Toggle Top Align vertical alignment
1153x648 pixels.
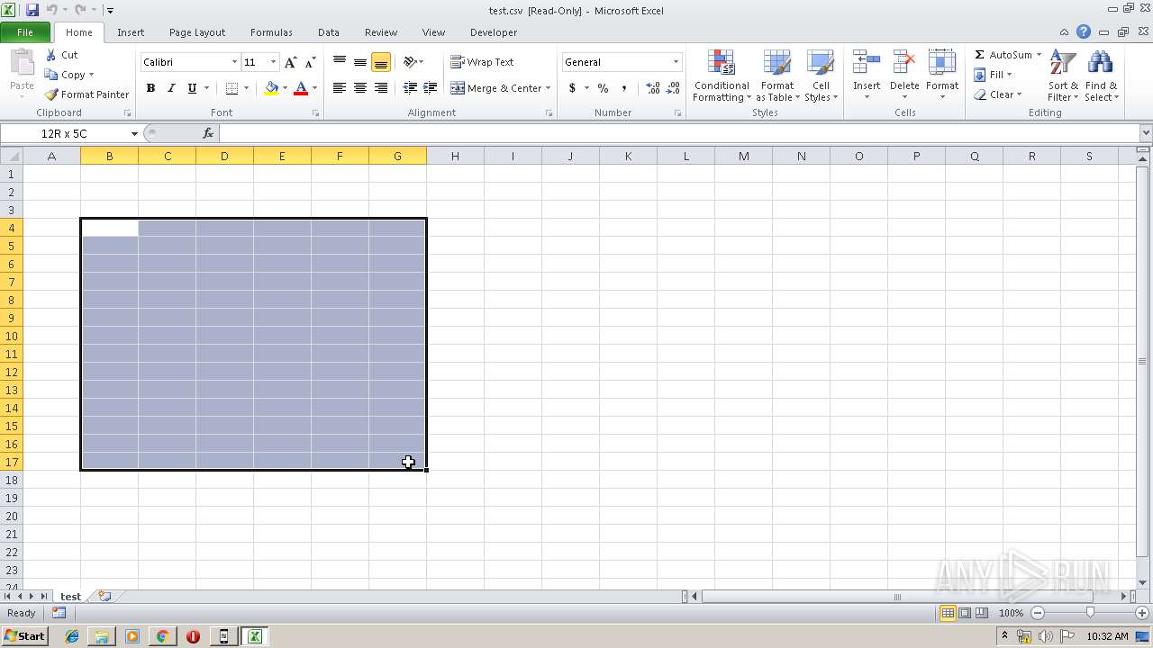coord(340,62)
